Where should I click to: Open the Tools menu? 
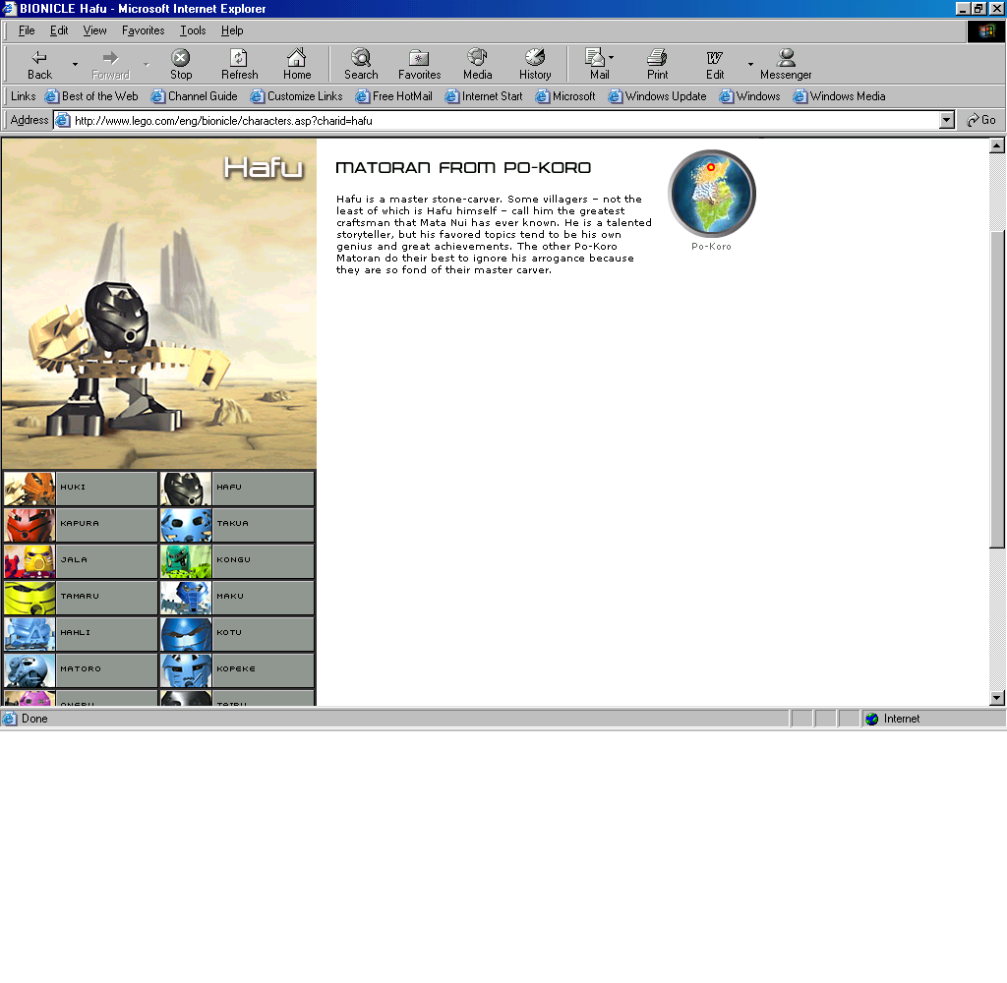[x=193, y=30]
